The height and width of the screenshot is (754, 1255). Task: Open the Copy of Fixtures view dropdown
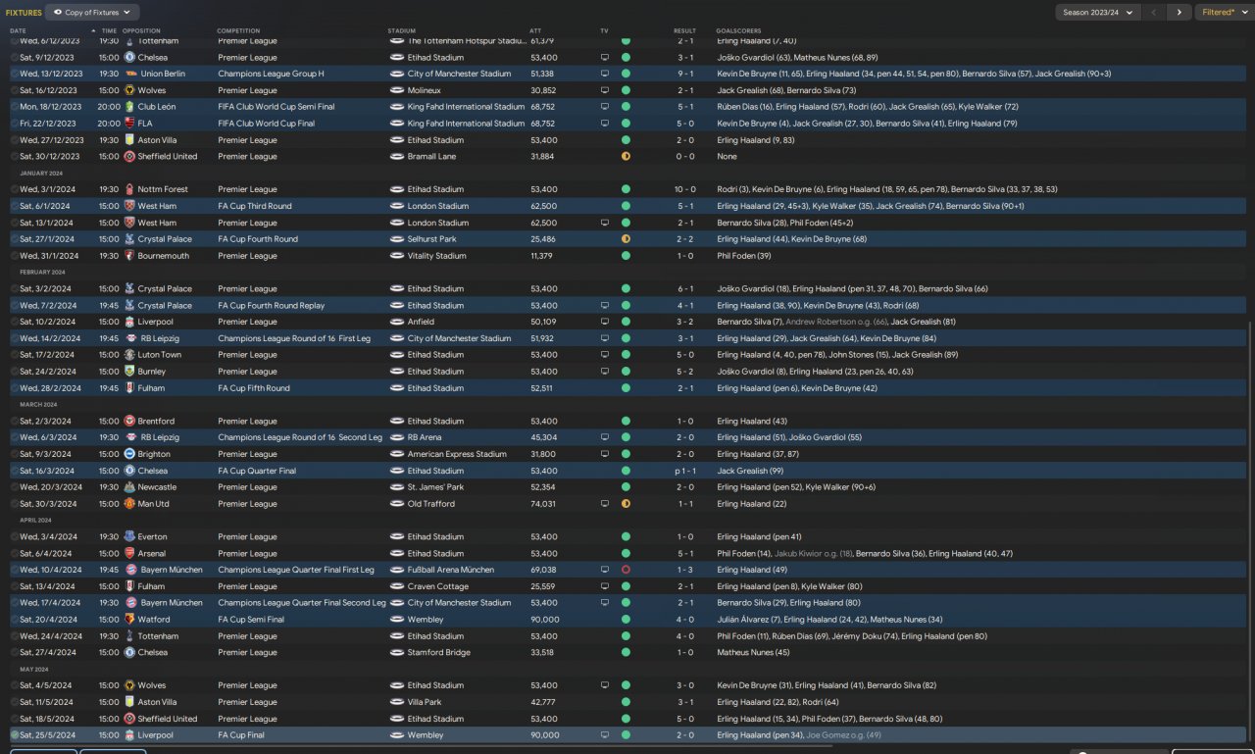point(92,13)
